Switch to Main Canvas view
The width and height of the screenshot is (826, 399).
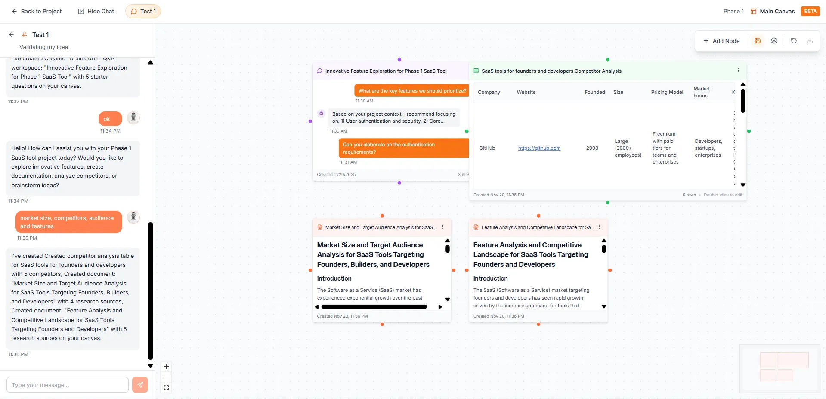tap(773, 12)
